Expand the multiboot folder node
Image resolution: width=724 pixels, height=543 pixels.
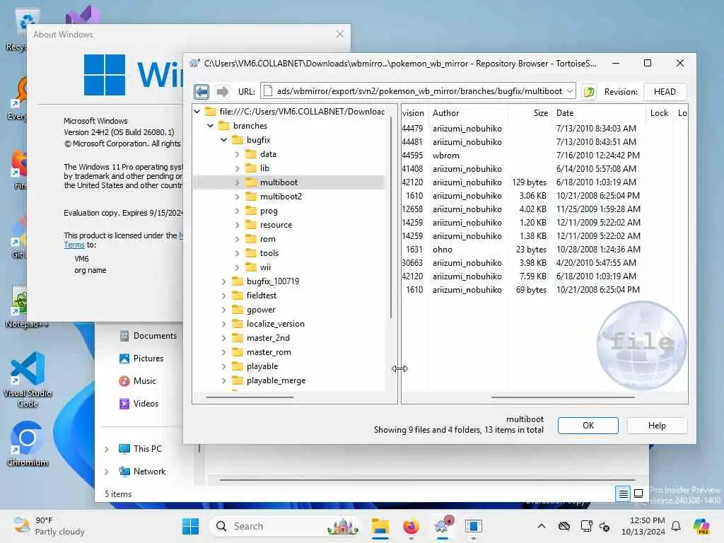tap(237, 182)
